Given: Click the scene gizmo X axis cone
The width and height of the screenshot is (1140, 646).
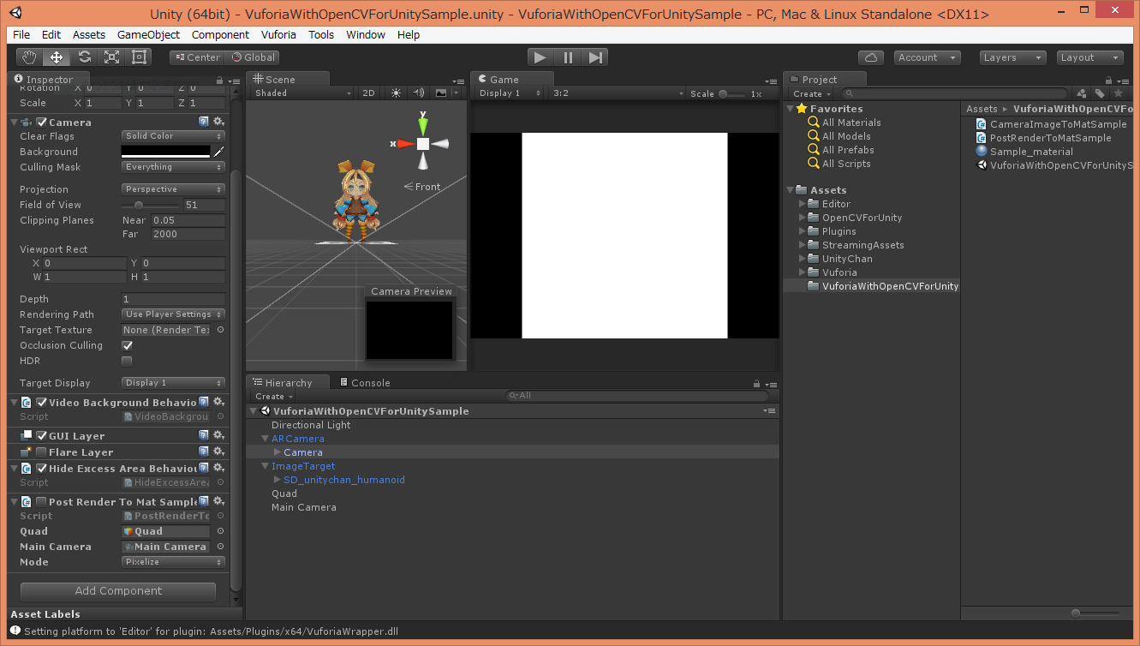Looking at the screenshot, I should 405,144.
